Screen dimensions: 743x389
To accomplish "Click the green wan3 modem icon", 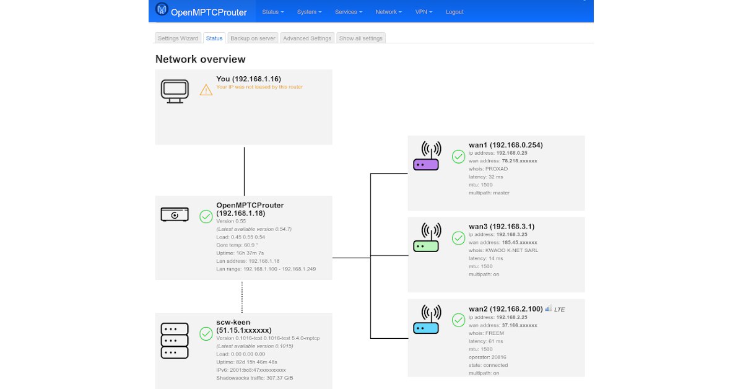I will [x=426, y=238].
